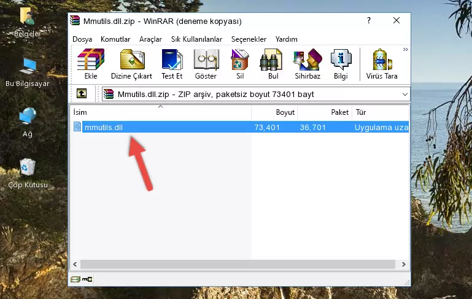Sort files by Boyut column
472x299 pixels.
pyautogui.click(x=274, y=112)
